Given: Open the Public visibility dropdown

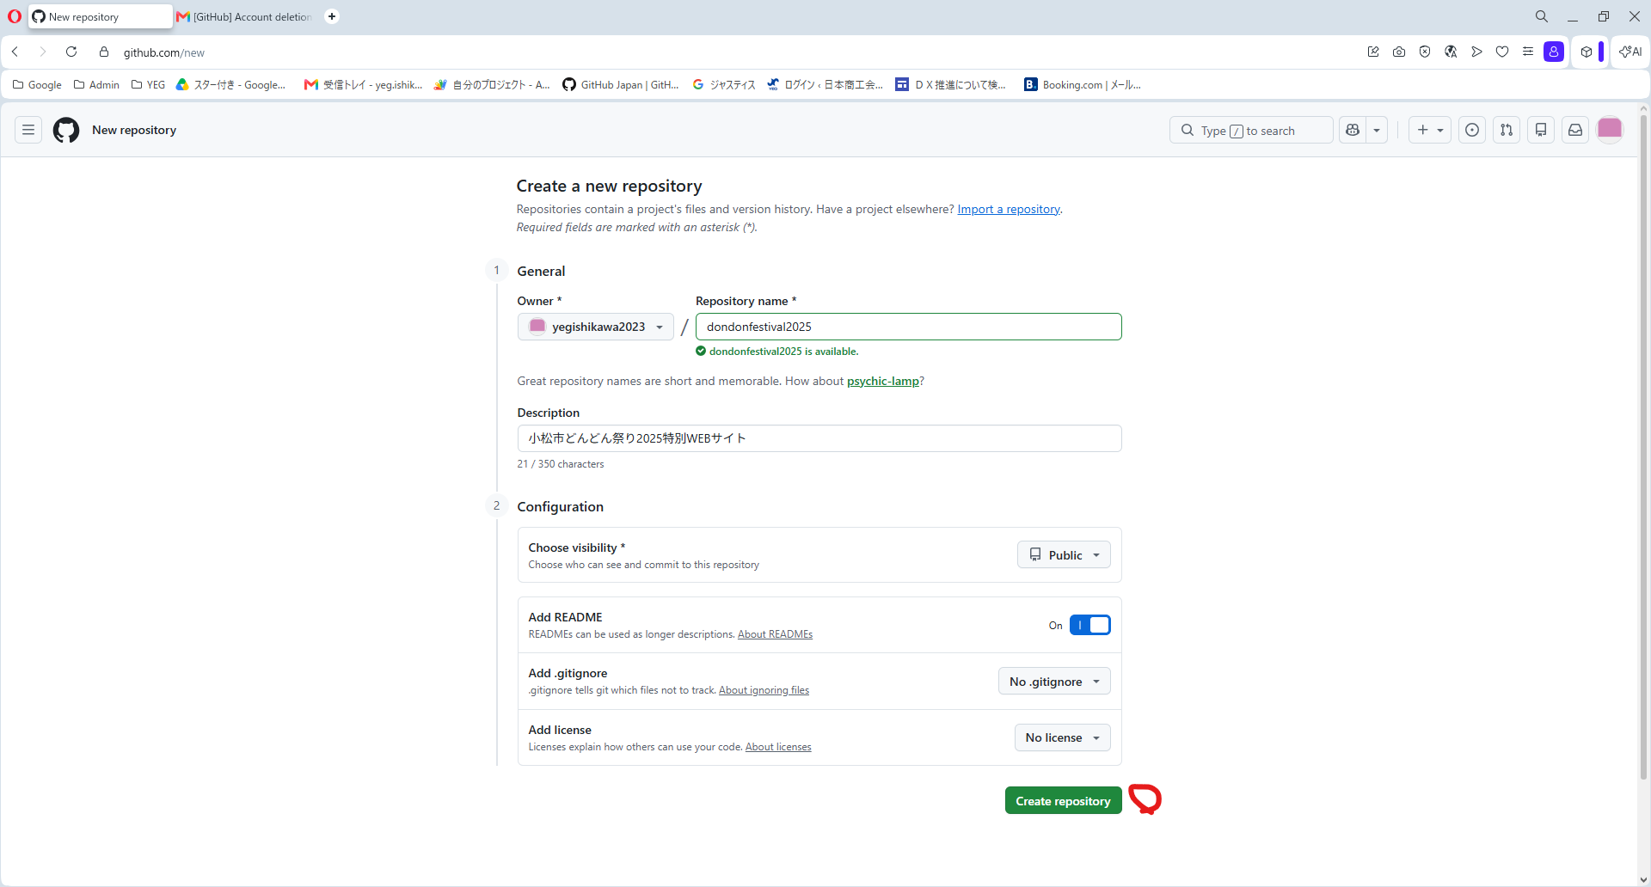Looking at the screenshot, I should pos(1064,555).
